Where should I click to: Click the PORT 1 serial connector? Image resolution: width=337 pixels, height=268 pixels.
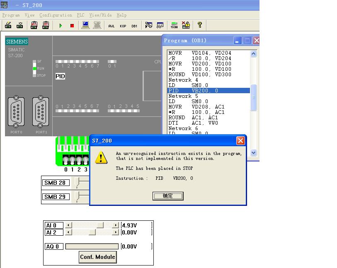(40, 111)
